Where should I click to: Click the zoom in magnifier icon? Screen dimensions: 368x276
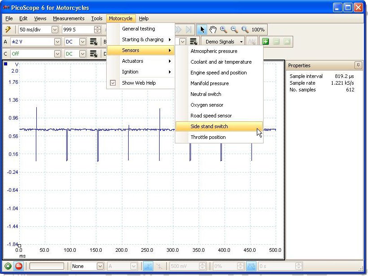tap(223, 30)
